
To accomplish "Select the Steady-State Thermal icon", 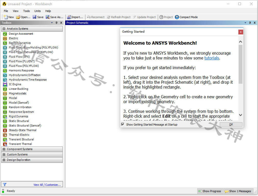I will 5,130.
